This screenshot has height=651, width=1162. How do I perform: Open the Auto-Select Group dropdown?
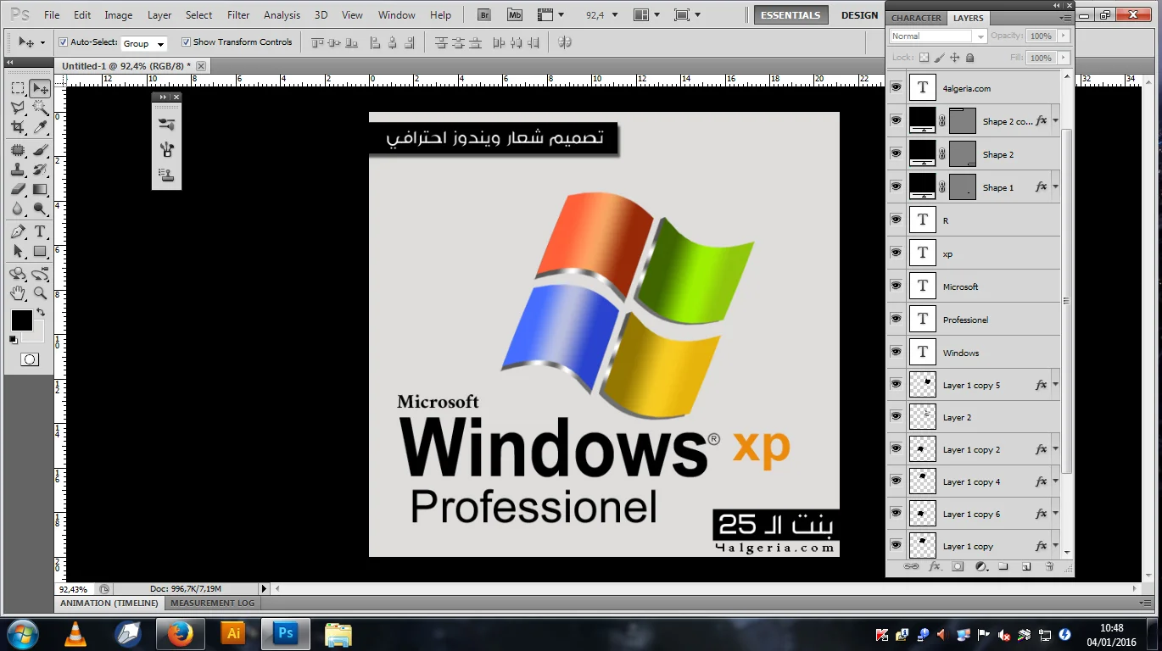click(x=143, y=43)
